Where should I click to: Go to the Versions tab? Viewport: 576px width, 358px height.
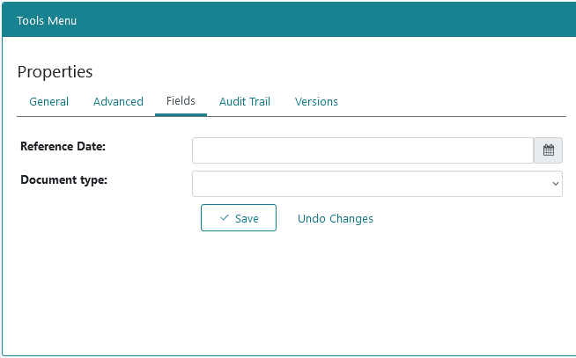pos(316,102)
